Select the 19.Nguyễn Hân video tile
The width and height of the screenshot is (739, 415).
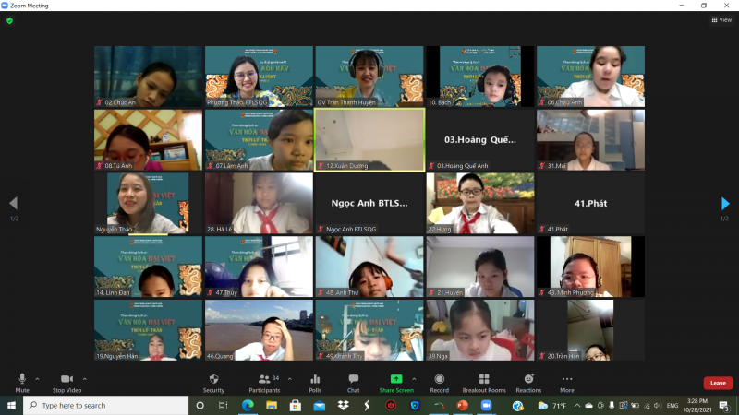pyautogui.click(x=148, y=330)
